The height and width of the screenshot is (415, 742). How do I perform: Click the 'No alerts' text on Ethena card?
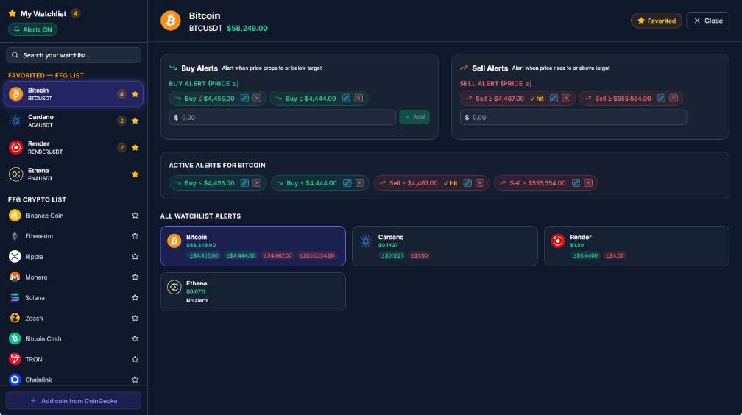click(197, 300)
